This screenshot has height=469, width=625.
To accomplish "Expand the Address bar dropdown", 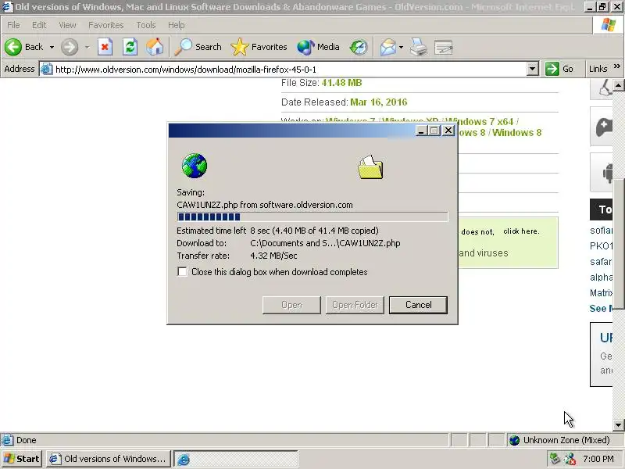I will click(x=533, y=69).
